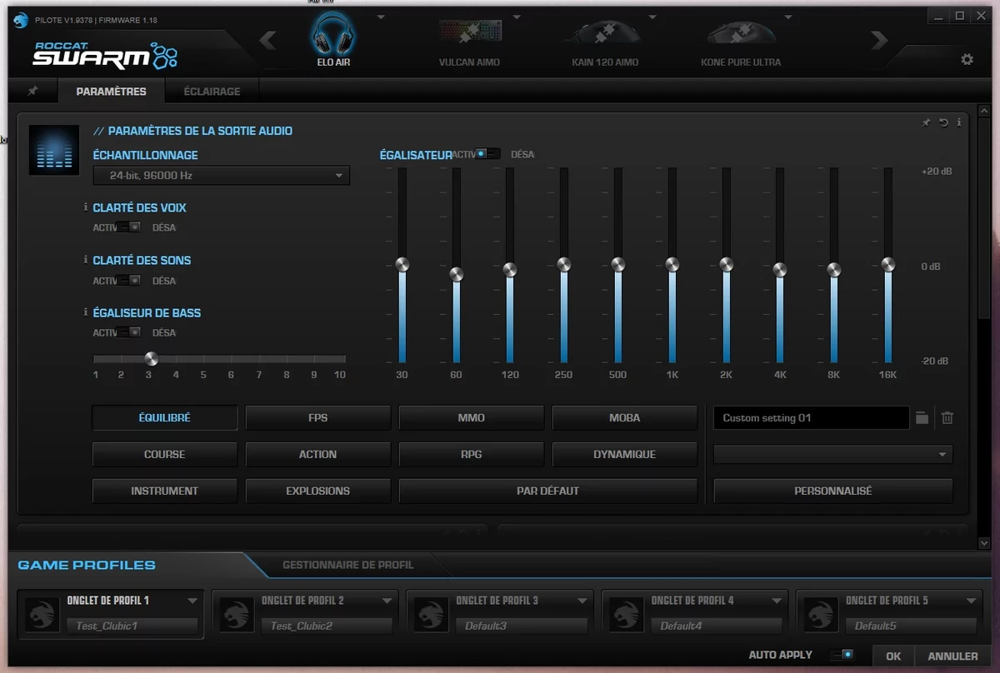Viewport: 1000px width, 673px height.
Task: Select the KONE PURE ULTRA mouse device
Action: [741, 33]
